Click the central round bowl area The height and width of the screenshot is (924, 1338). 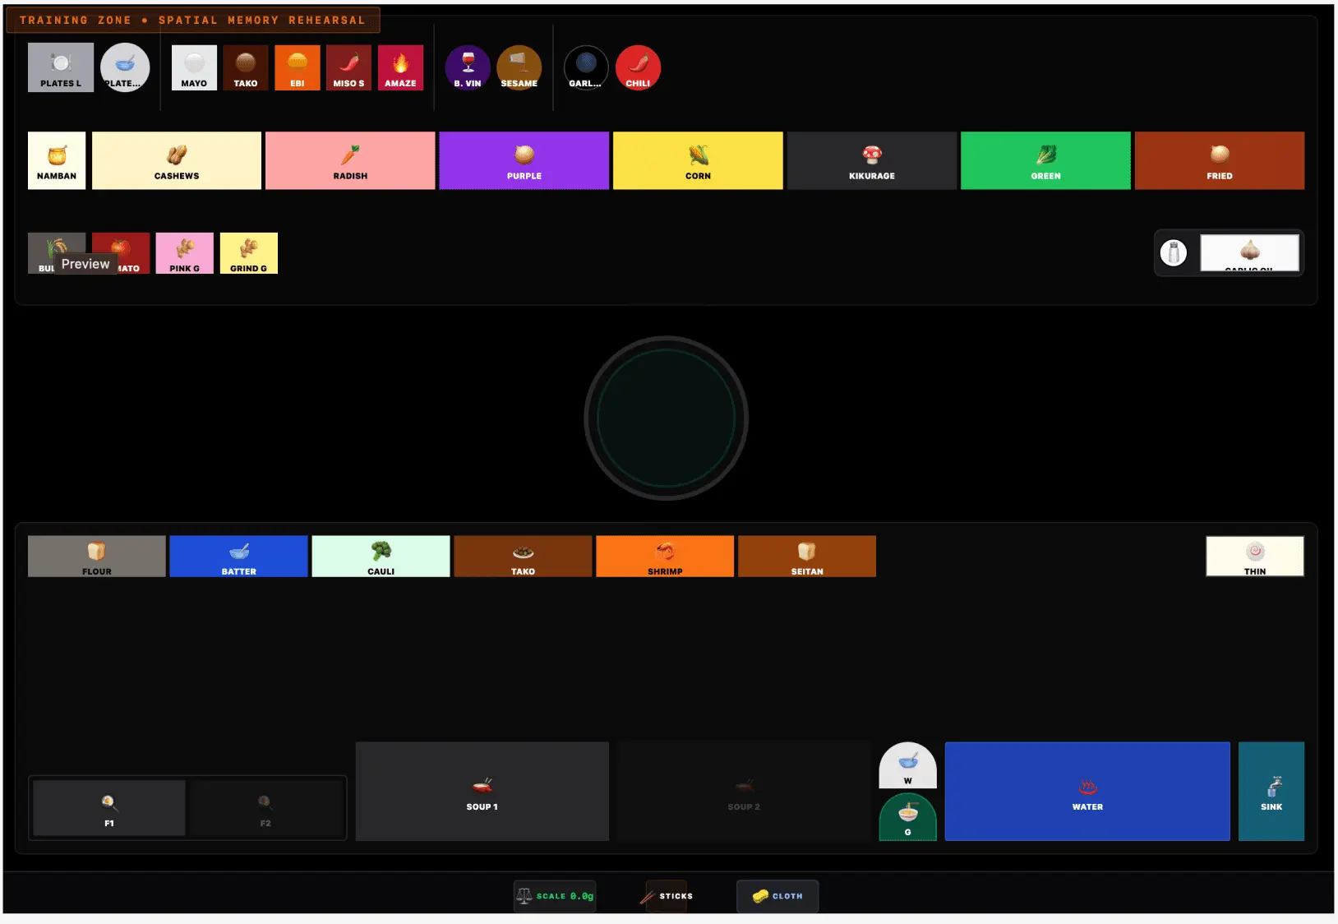tap(666, 418)
